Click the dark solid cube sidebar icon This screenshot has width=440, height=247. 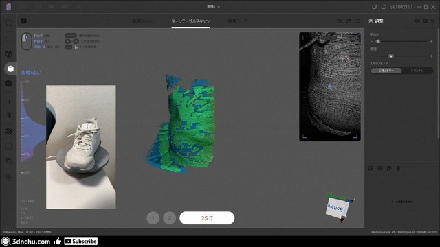click(9, 84)
